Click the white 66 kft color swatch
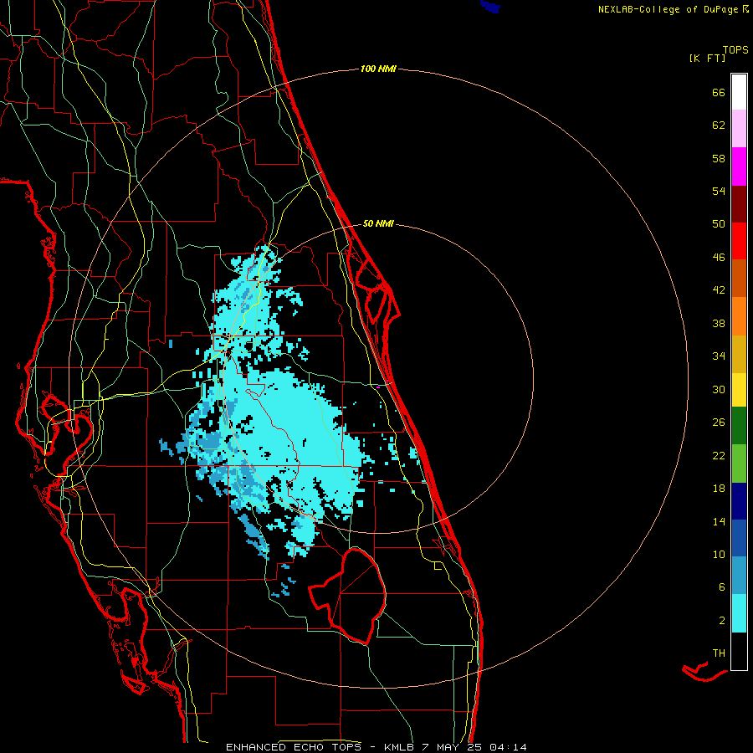This screenshot has height=753, width=753. coord(739,92)
